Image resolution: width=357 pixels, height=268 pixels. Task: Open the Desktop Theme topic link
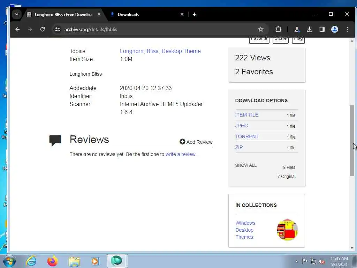click(181, 51)
